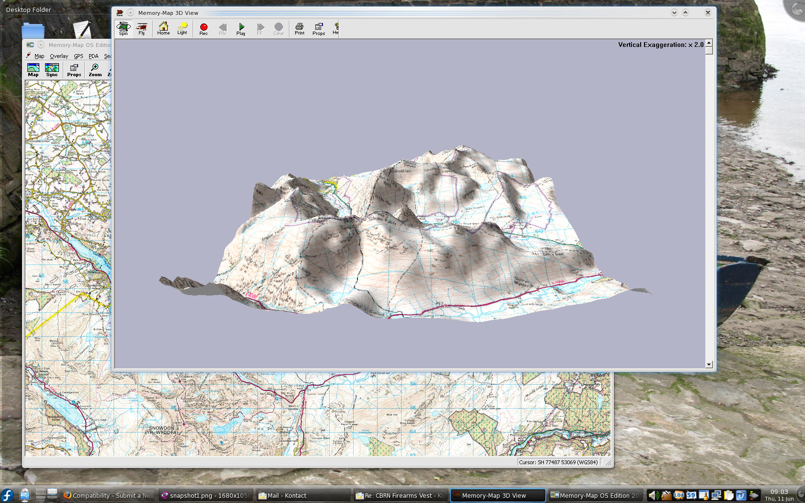Expand the PDA menu
Image resolution: width=805 pixels, height=503 pixels.
(x=93, y=56)
